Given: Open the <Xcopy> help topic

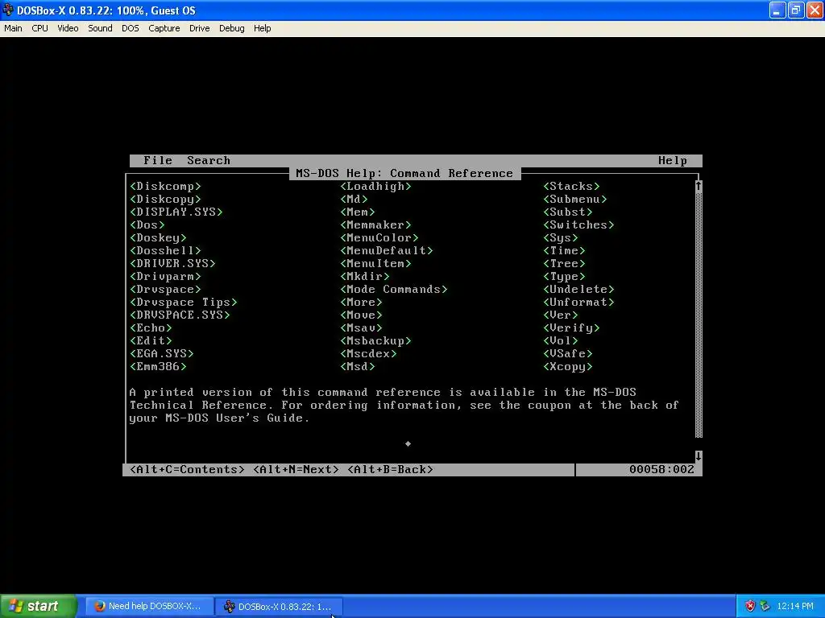Looking at the screenshot, I should pyautogui.click(x=568, y=366).
